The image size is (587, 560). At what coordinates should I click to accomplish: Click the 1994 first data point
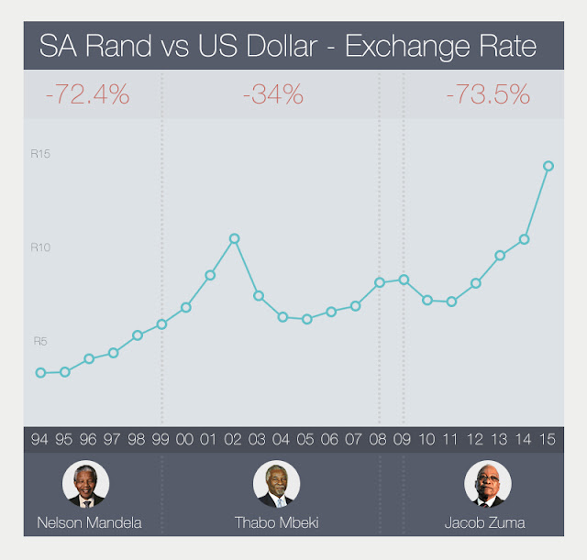point(40,372)
